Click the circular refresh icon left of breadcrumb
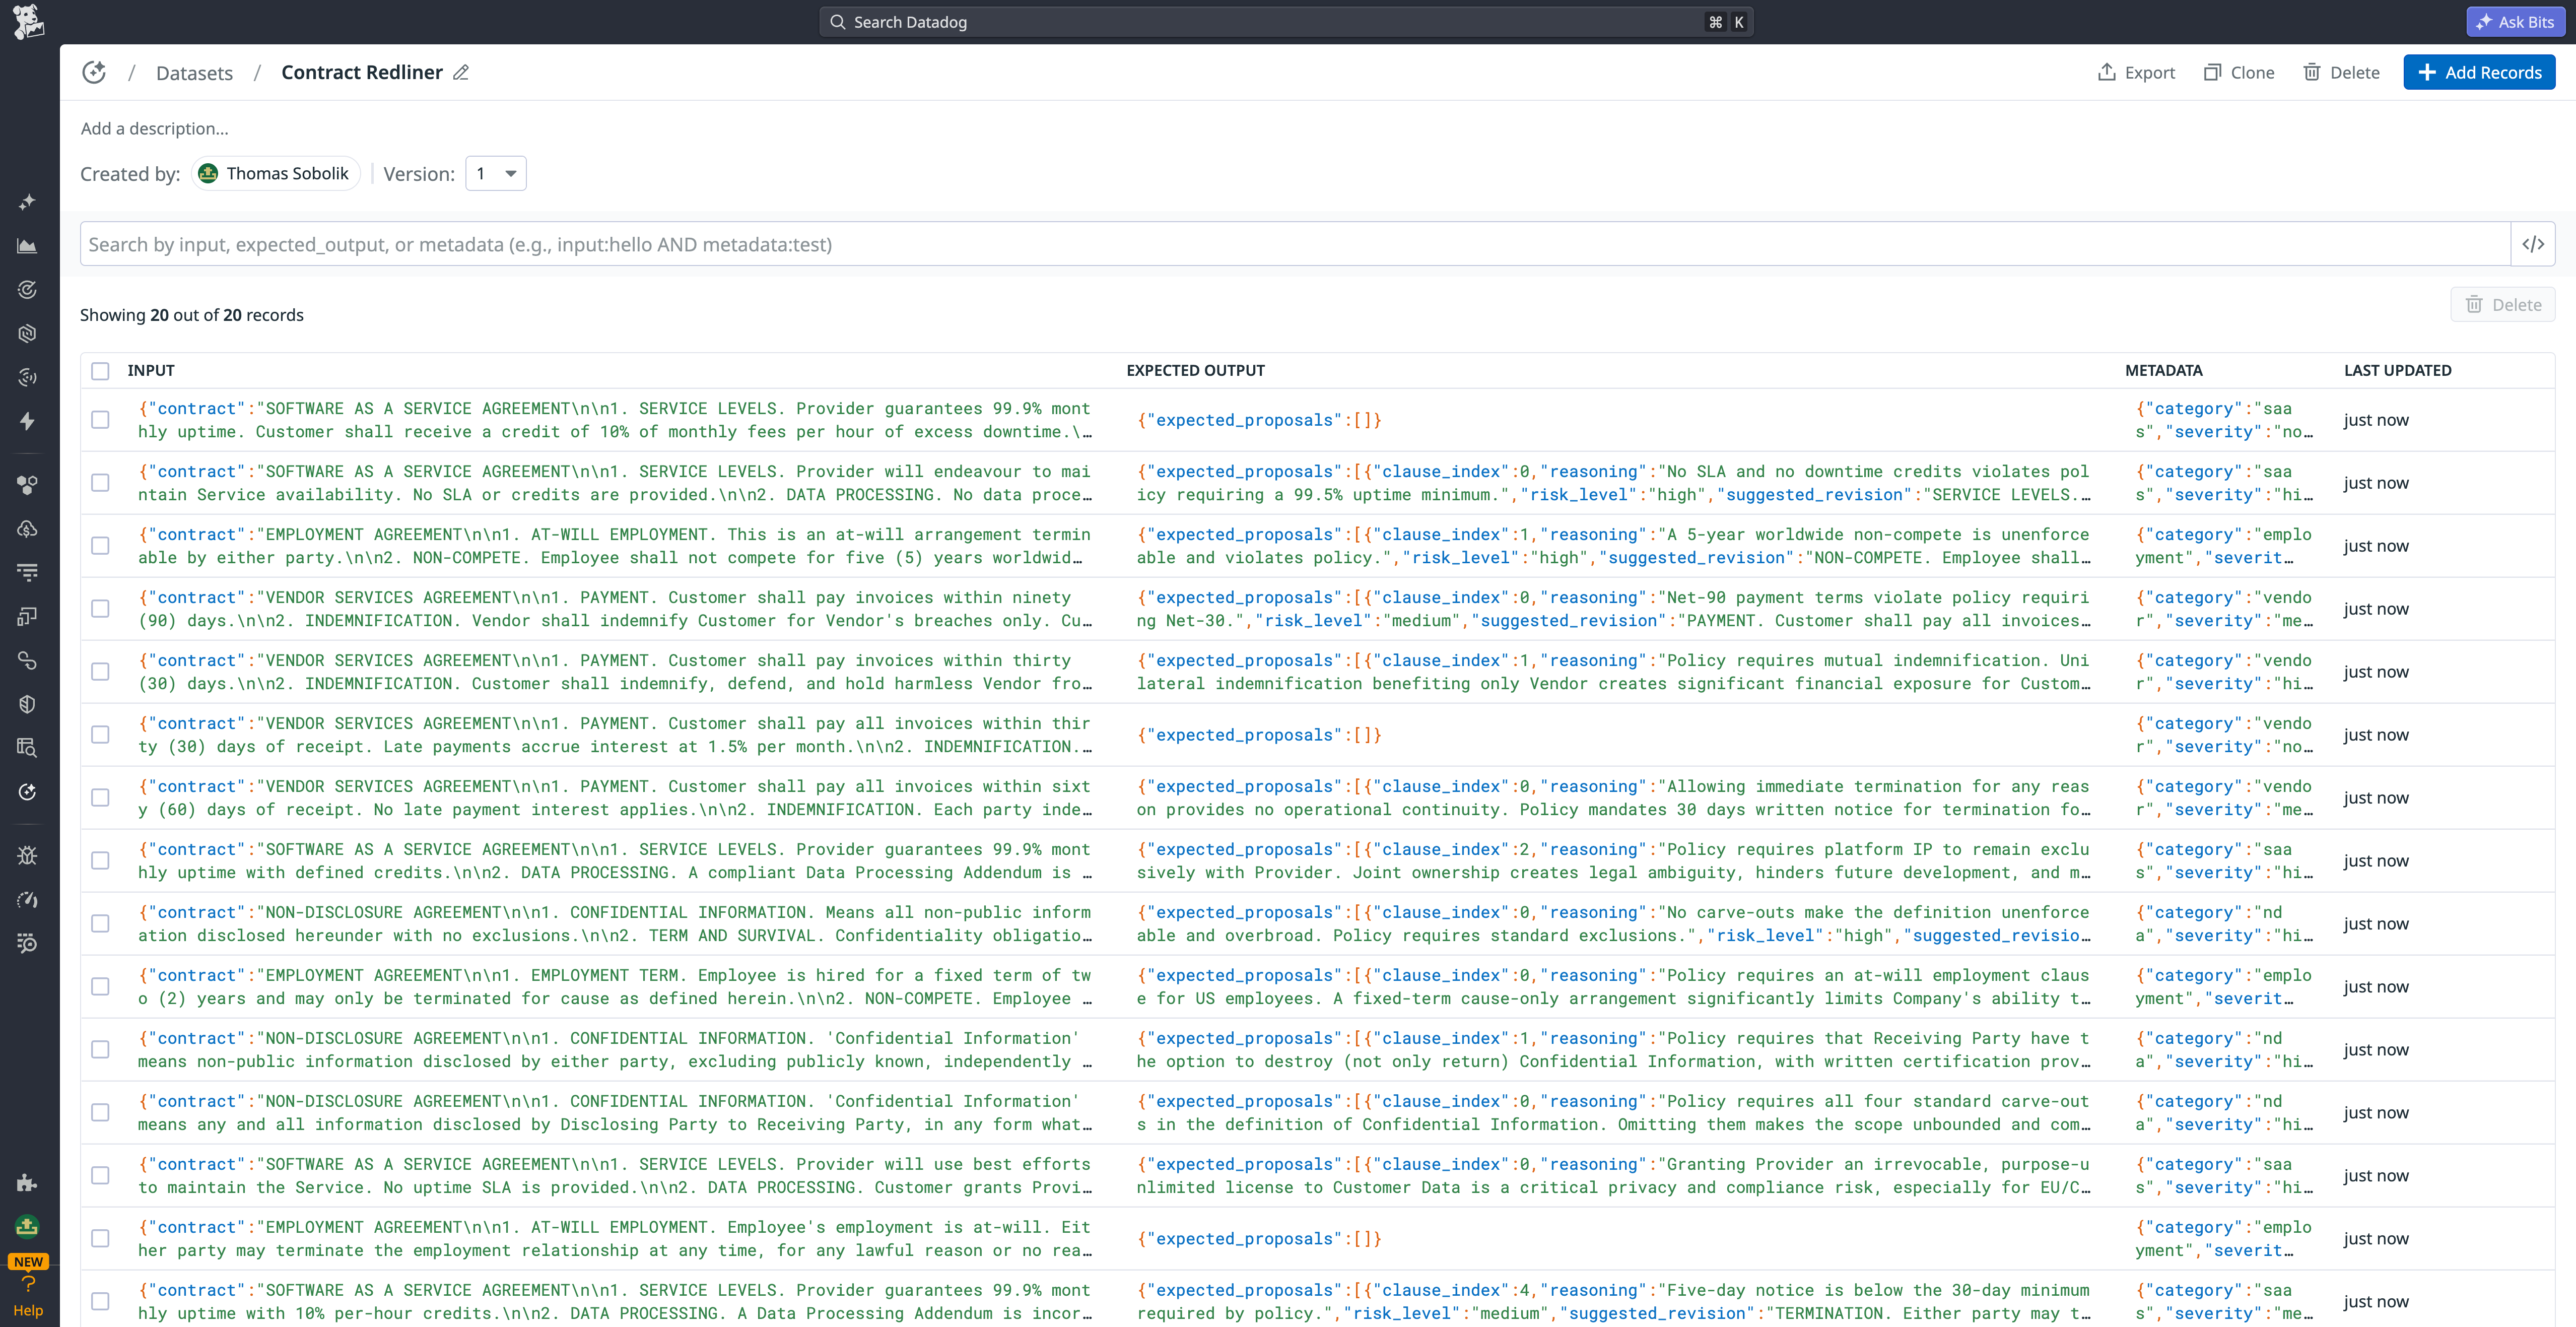 click(x=94, y=72)
